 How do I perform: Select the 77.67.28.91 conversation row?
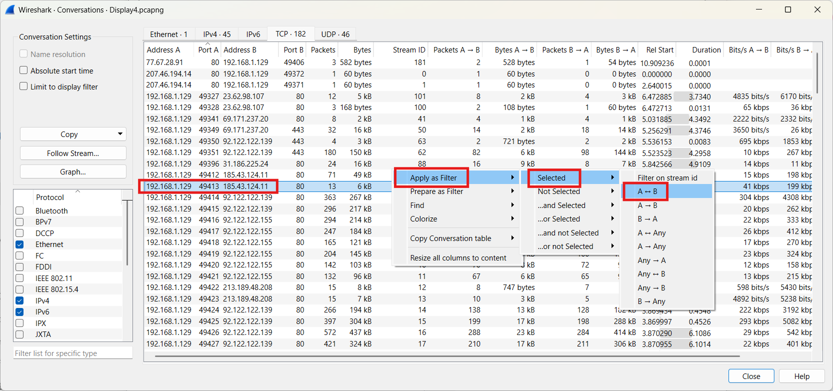[x=477, y=62]
